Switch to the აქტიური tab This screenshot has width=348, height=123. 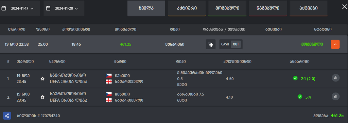[x=187, y=8]
